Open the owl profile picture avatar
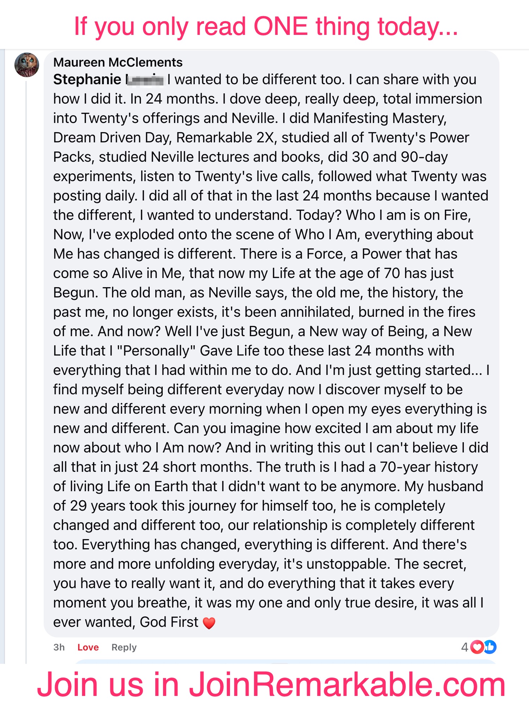Image resolution: width=529 pixels, height=728 pixels. tap(26, 65)
